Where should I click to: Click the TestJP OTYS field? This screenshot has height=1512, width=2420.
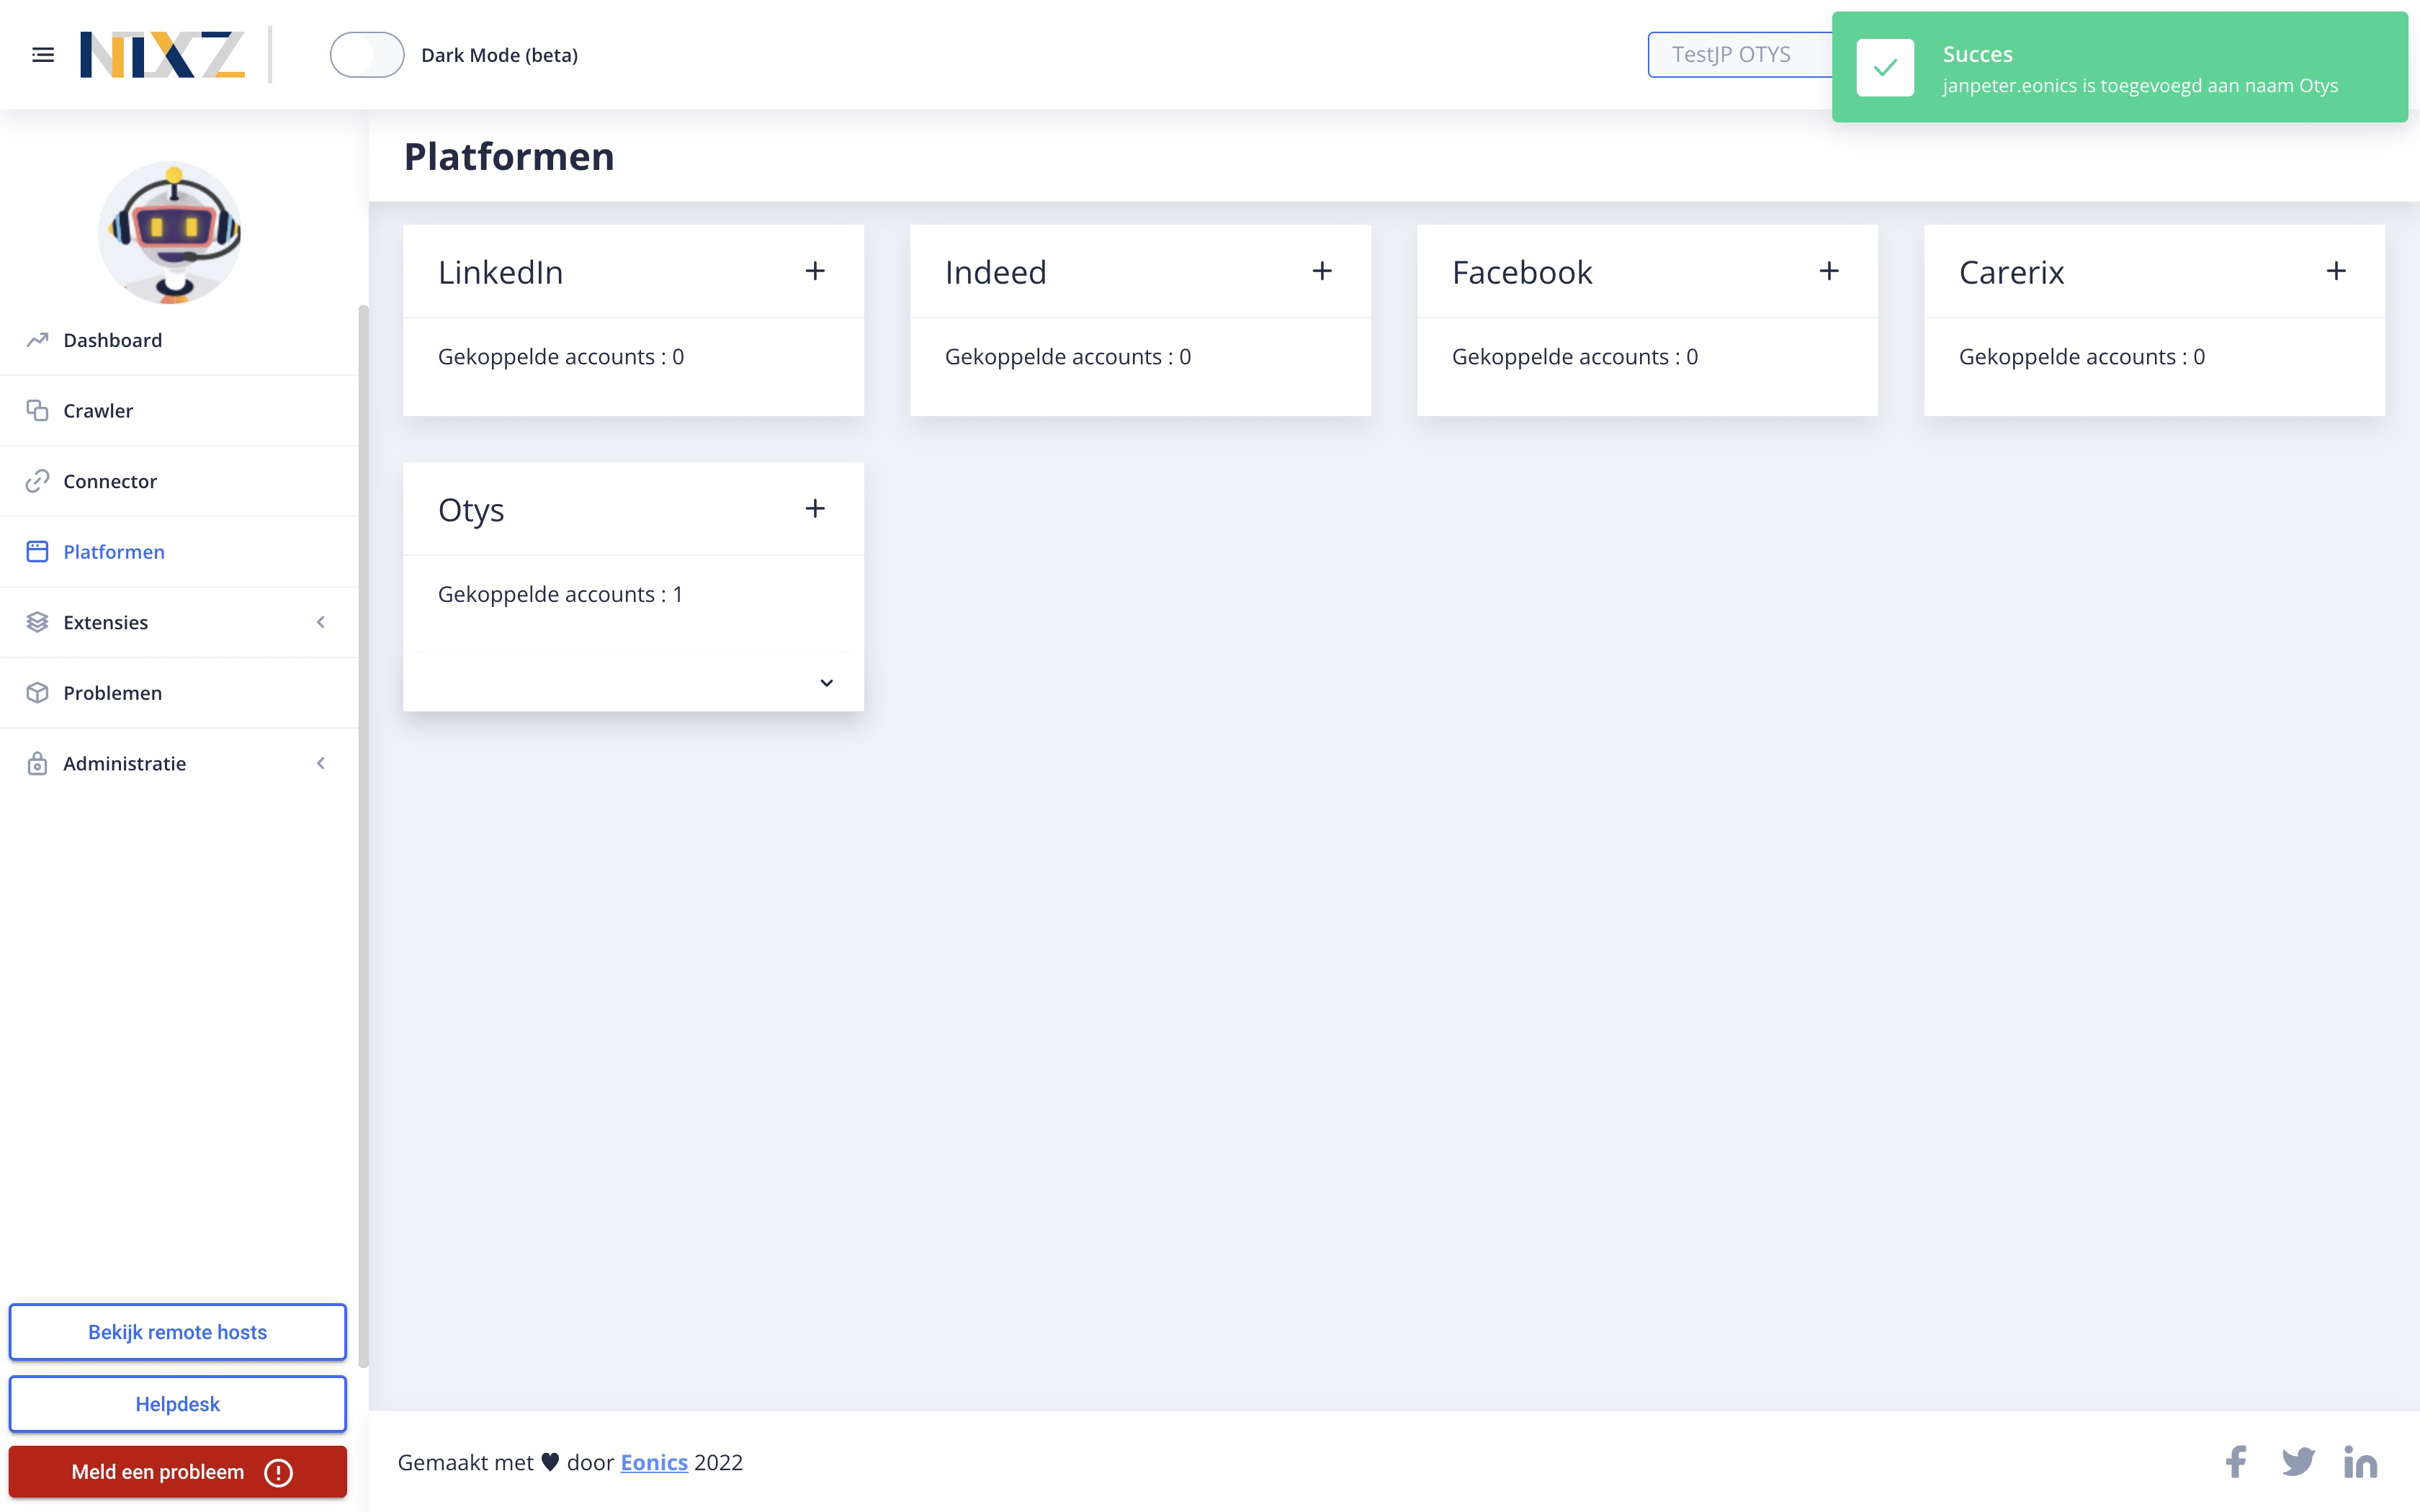1740,55
